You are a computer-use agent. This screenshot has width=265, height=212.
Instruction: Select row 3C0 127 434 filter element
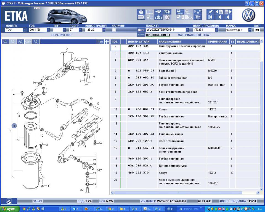point(185,47)
